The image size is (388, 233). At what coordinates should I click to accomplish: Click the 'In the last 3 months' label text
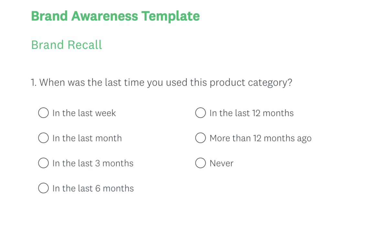(93, 163)
